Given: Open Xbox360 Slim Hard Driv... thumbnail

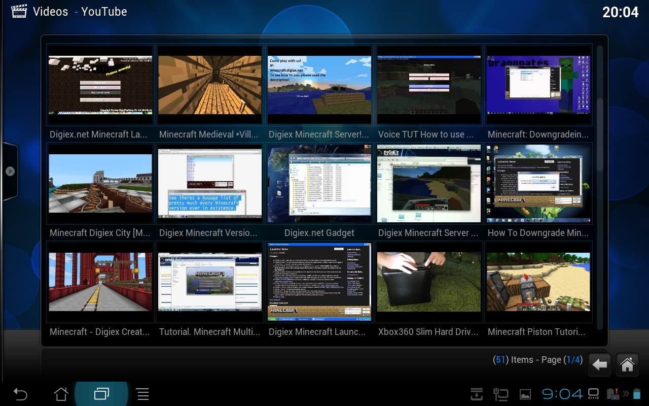Looking at the screenshot, I should coord(429,282).
